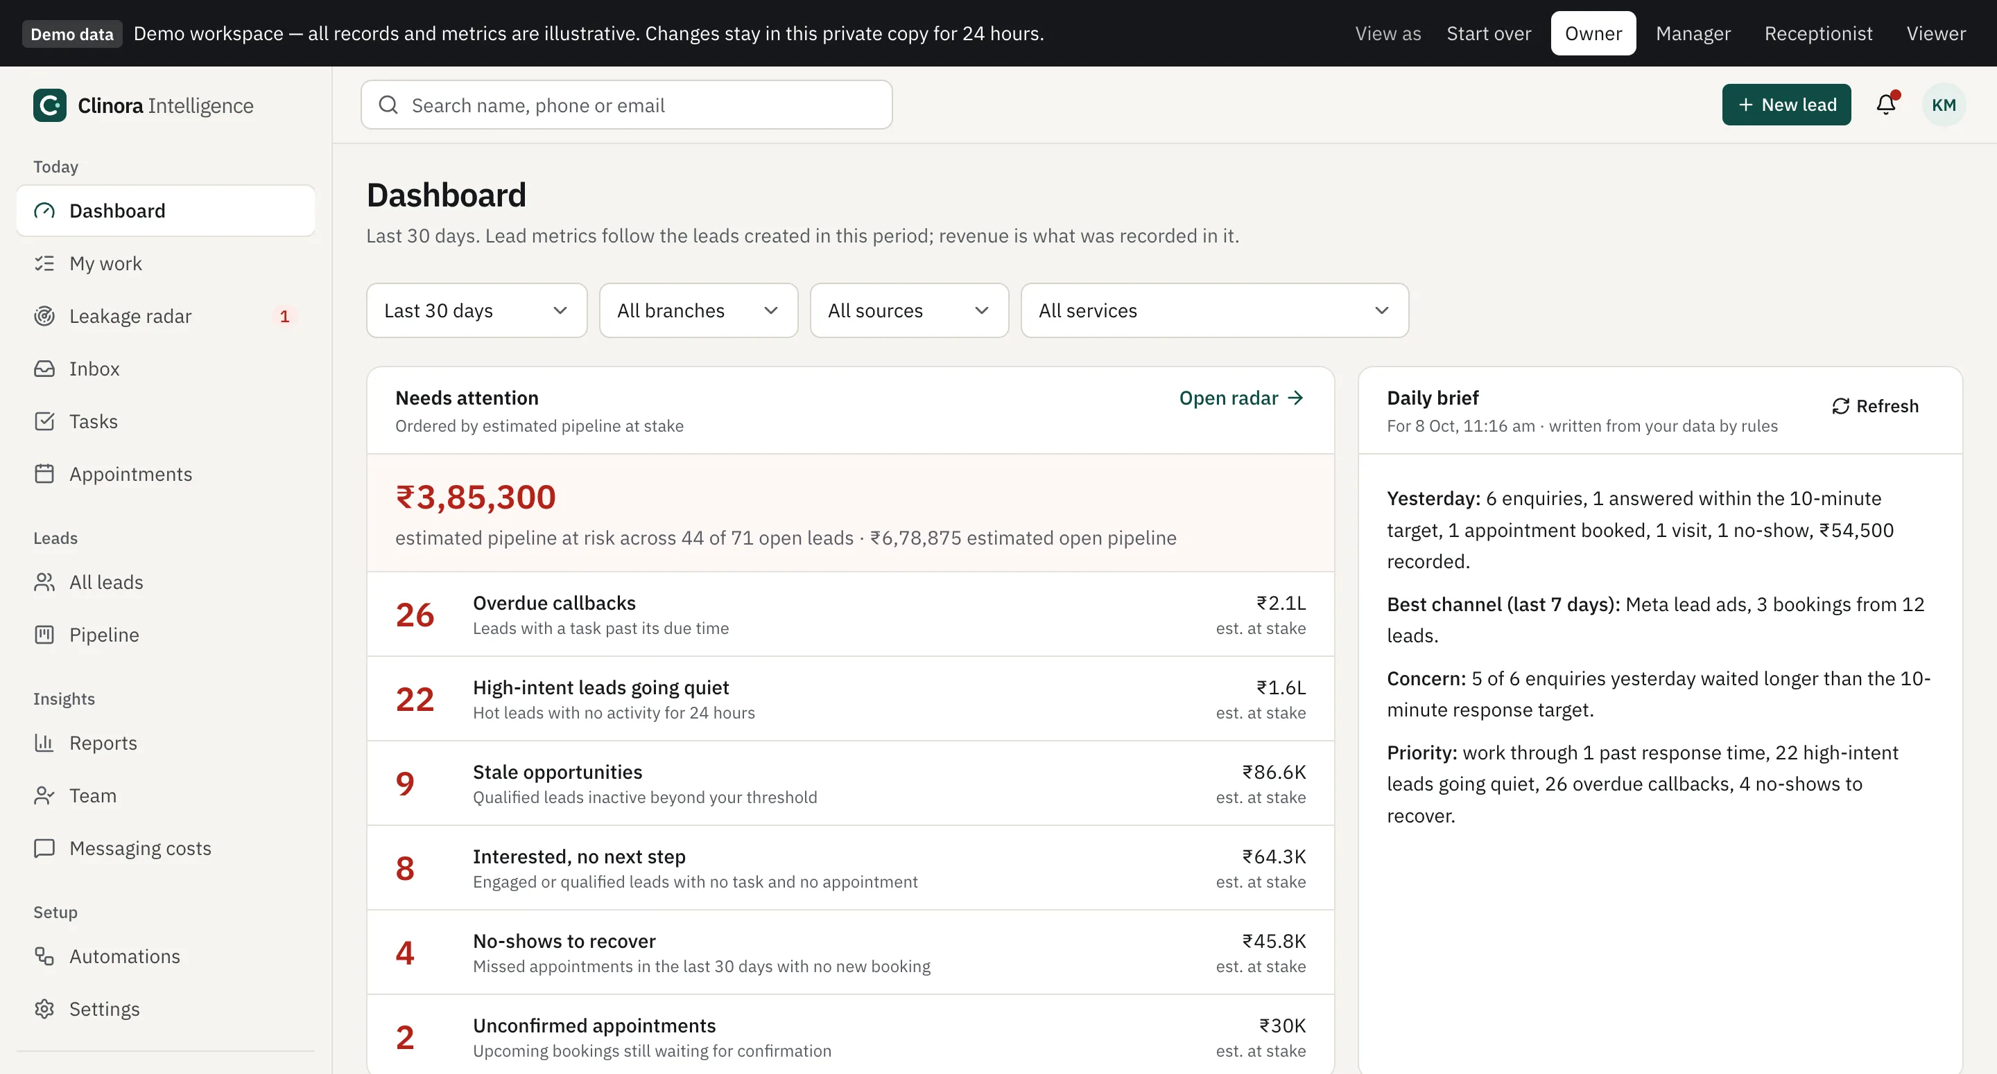Open the notifications bell
The image size is (1997, 1074).
tap(1886, 105)
